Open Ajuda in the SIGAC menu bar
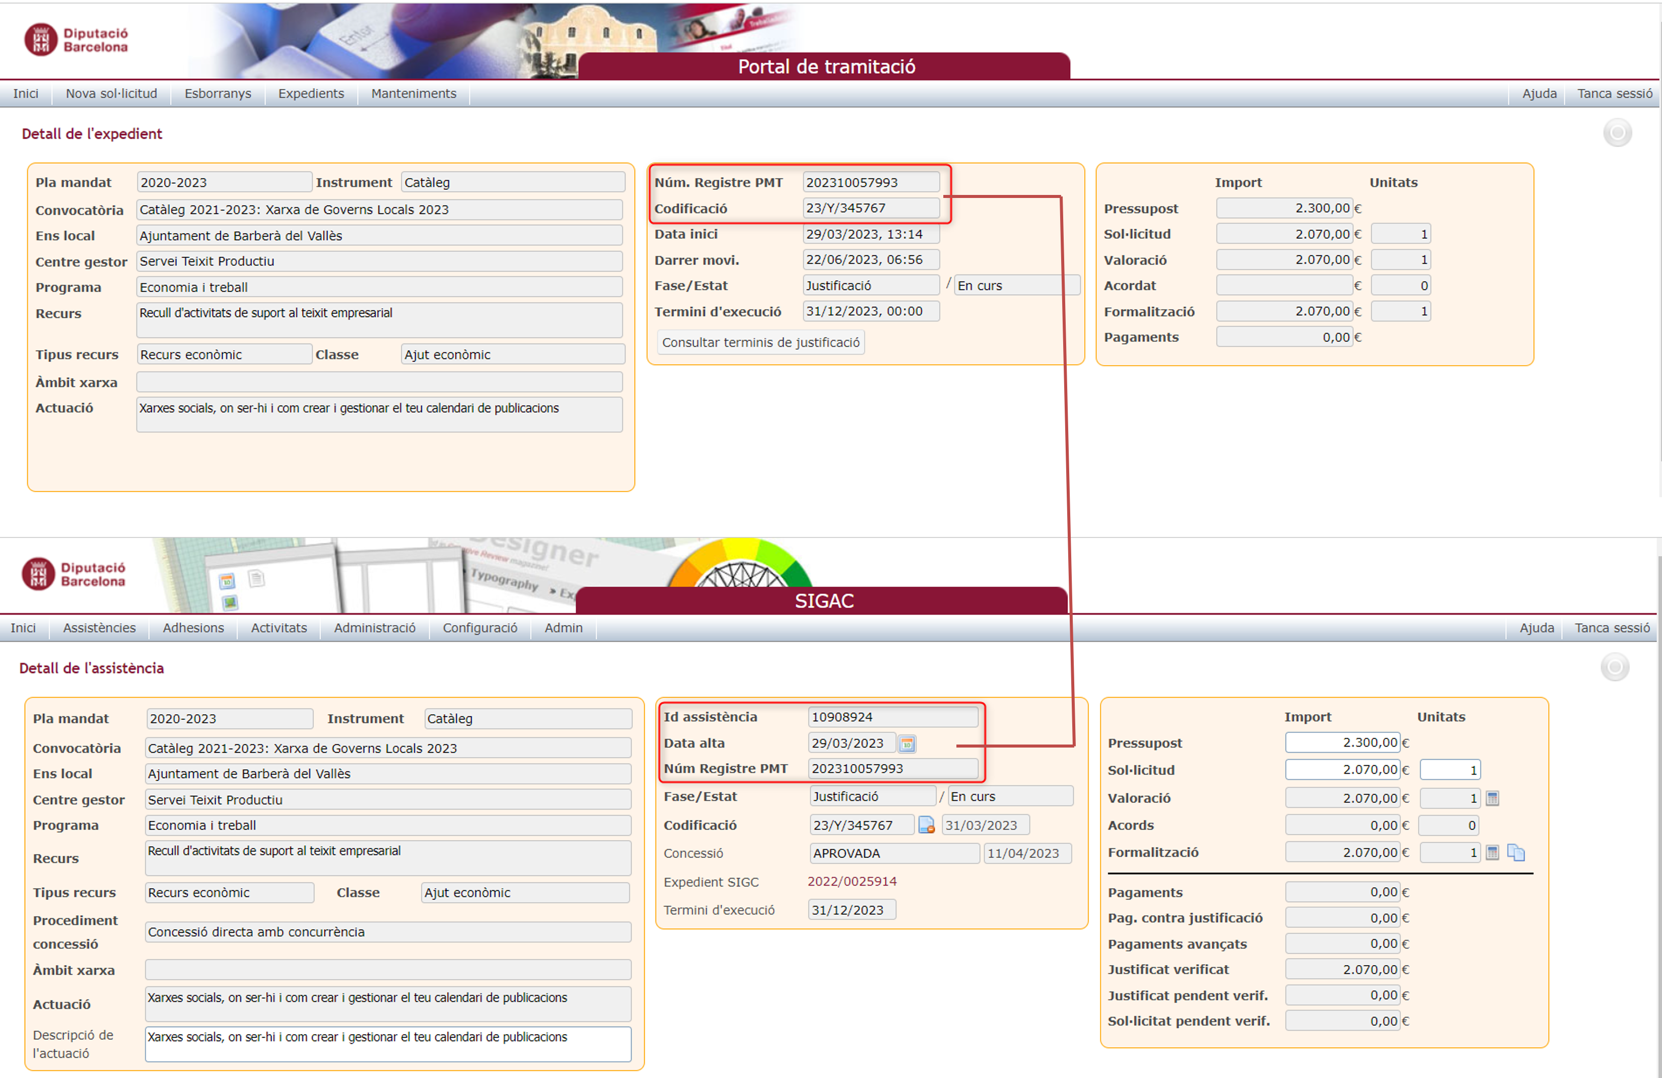 (1536, 628)
